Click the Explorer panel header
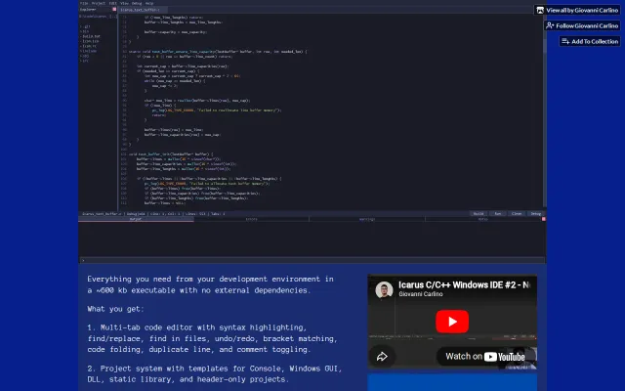625x391 pixels. point(98,9)
